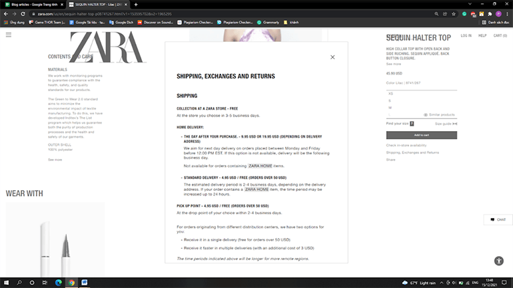Open Microsoft Word from taskbar
This screenshot has height=288, width=513.
coord(85,283)
